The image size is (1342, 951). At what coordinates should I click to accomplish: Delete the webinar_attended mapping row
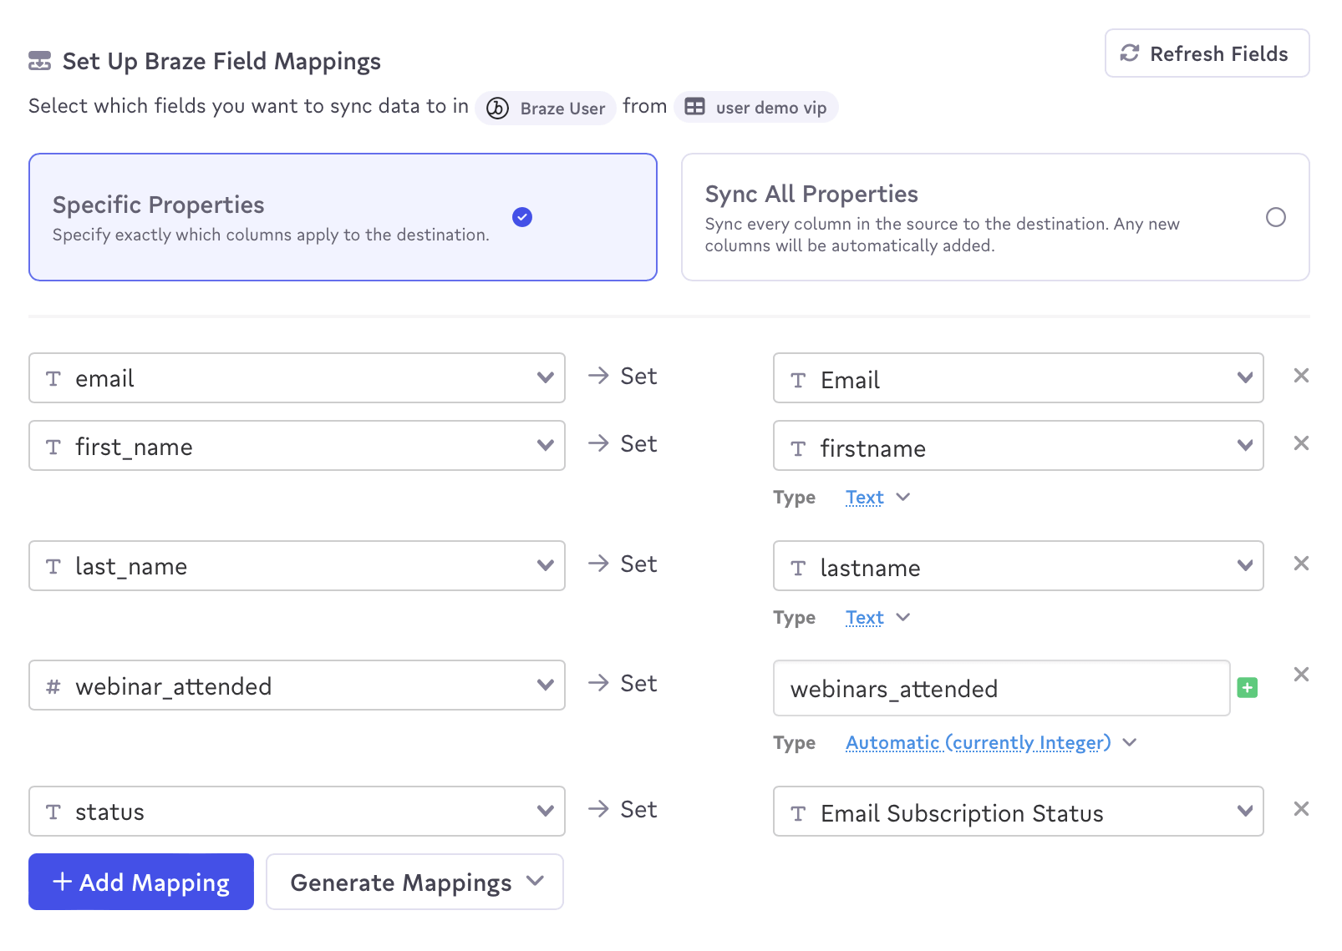tap(1300, 675)
